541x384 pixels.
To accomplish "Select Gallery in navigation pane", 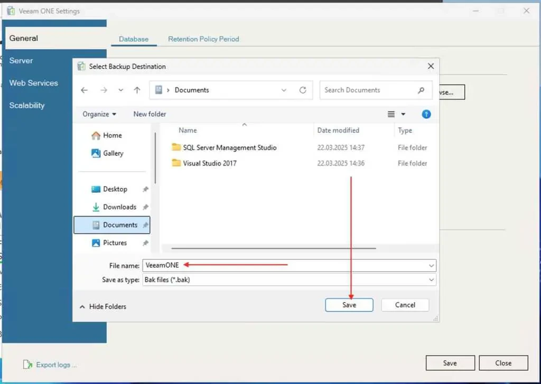I will point(112,153).
